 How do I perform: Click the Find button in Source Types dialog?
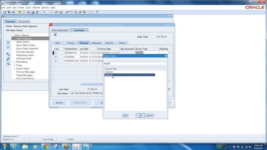tap(125, 115)
